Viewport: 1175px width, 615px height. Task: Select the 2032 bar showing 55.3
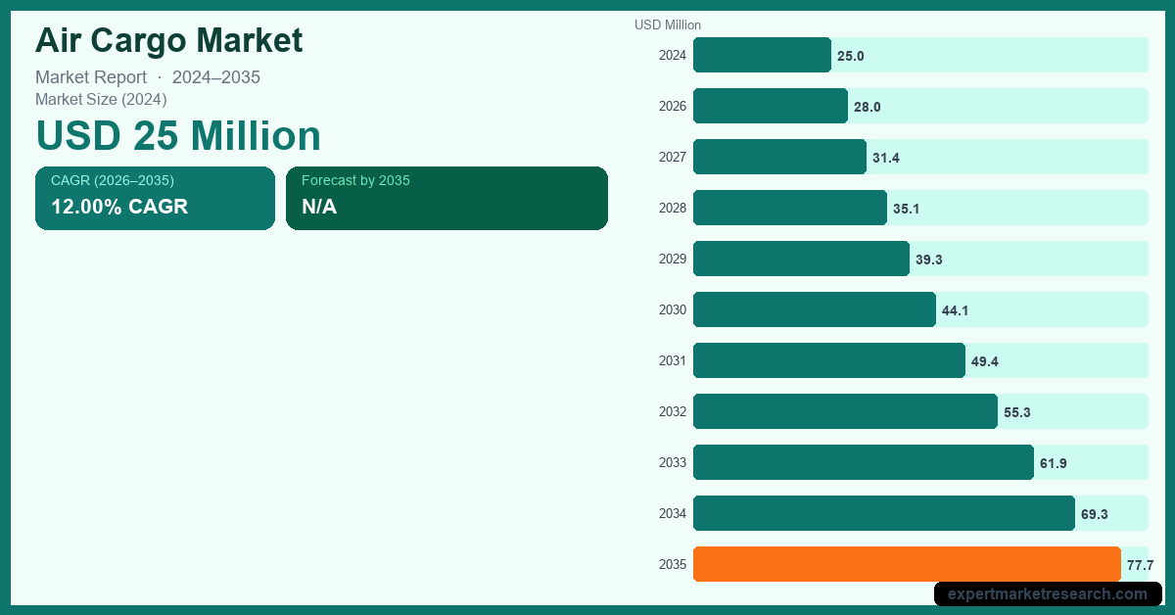(x=845, y=411)
